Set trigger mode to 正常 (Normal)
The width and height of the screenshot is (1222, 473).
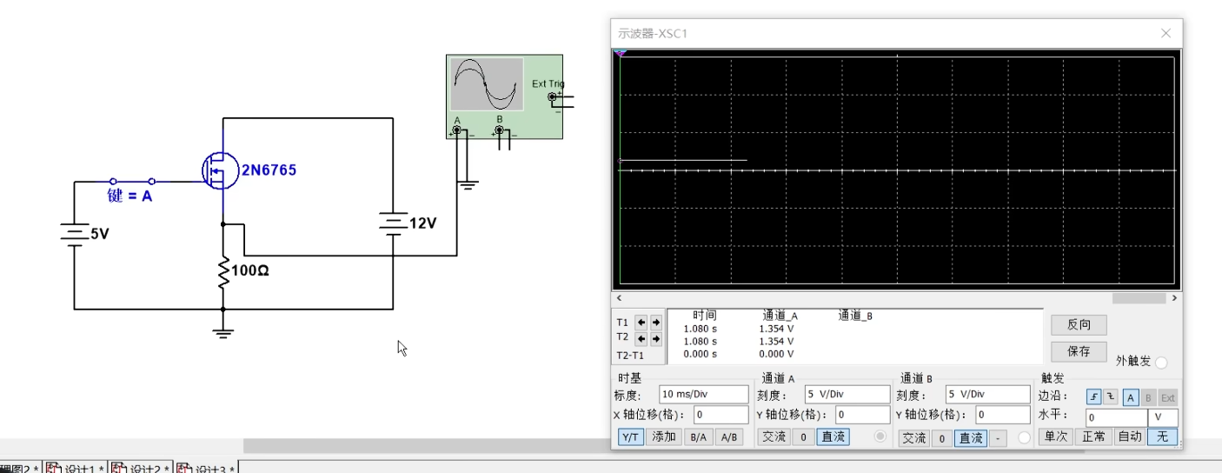coord(1092,436)
